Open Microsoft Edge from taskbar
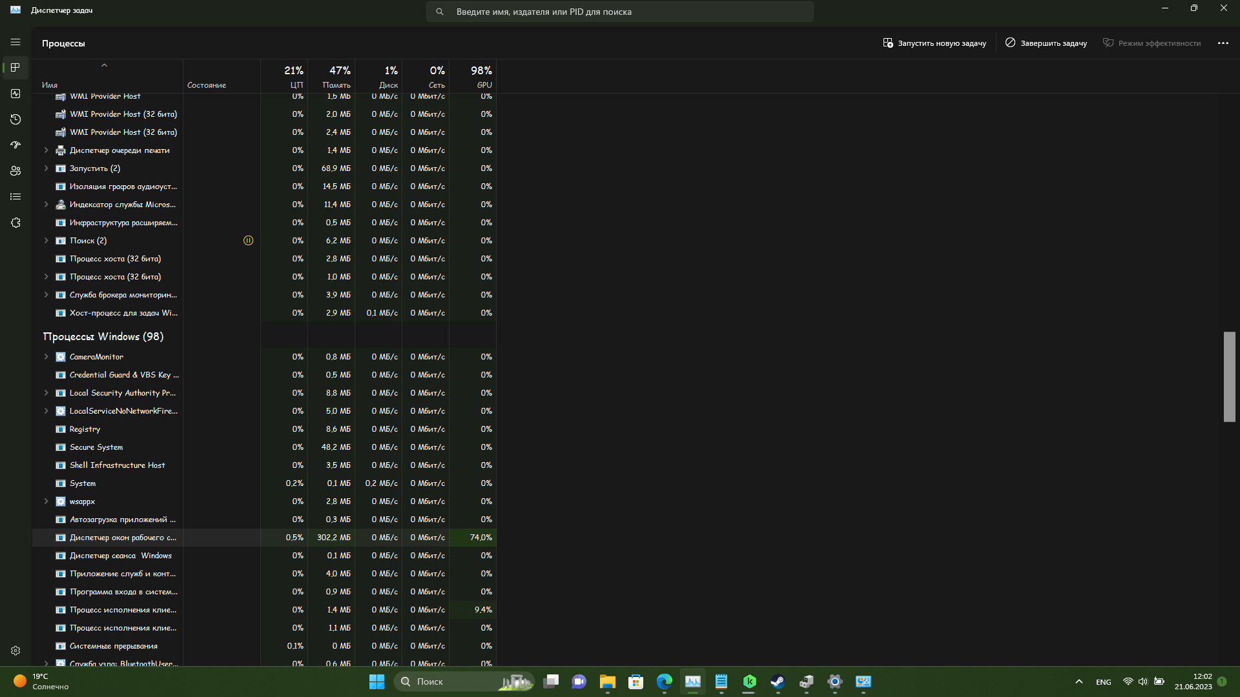The image size is (1240, 697). click(665, 682)
